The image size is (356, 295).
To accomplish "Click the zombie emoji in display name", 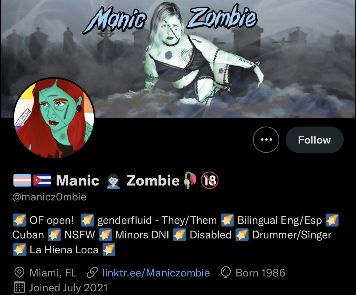I will (x=113, y=181).
